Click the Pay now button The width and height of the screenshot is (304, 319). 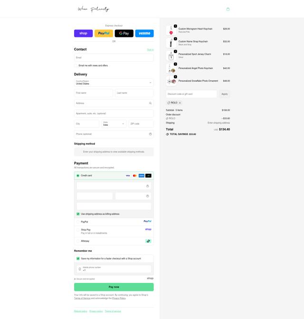[114, 287]
